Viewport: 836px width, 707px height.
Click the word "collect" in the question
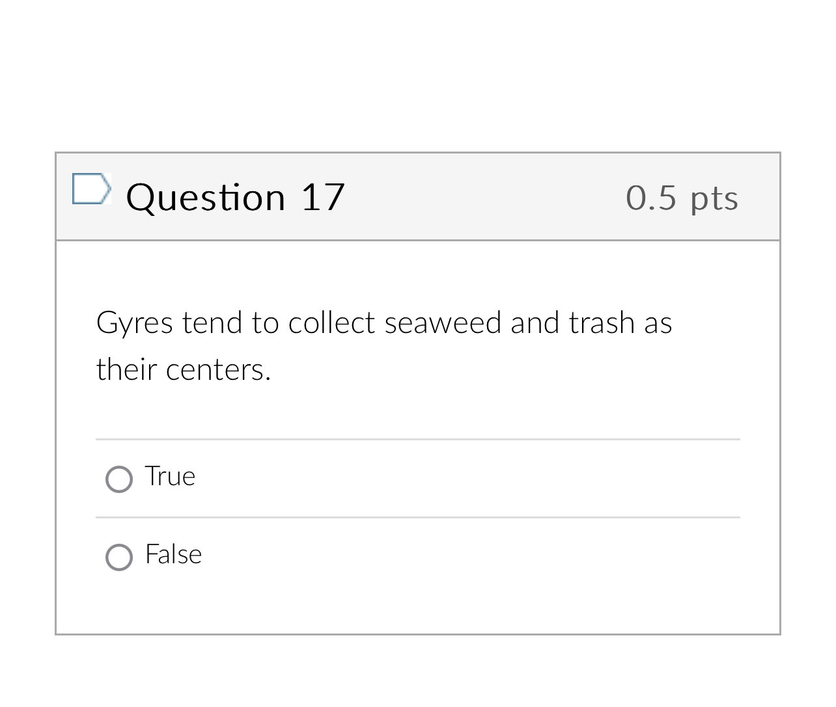(331, 323)
